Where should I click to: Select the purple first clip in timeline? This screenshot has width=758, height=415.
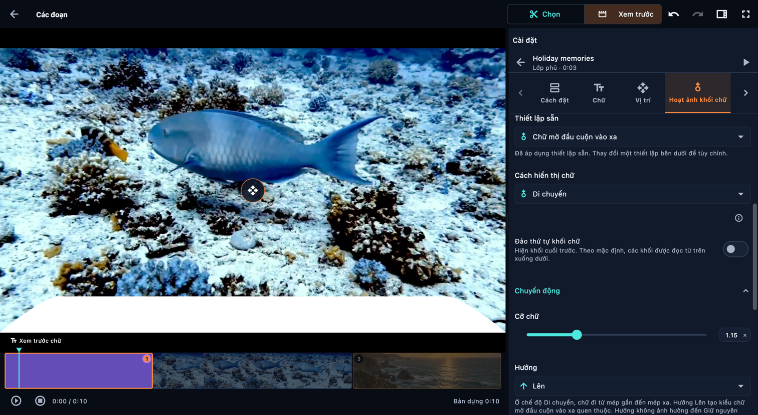(79, 371)
